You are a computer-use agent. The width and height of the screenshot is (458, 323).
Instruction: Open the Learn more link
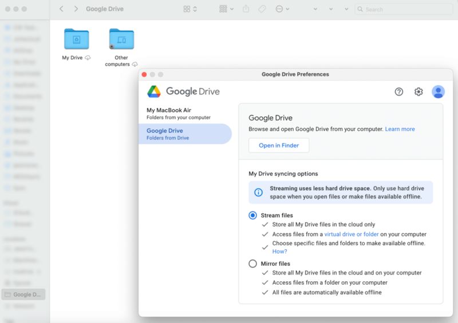[400, 129]
